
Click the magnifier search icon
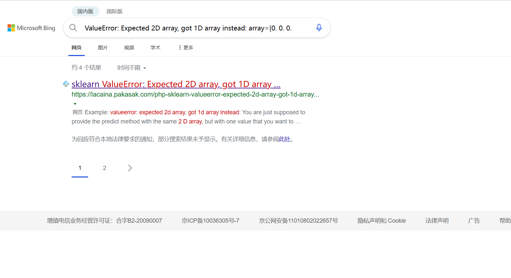click(73, 28)
